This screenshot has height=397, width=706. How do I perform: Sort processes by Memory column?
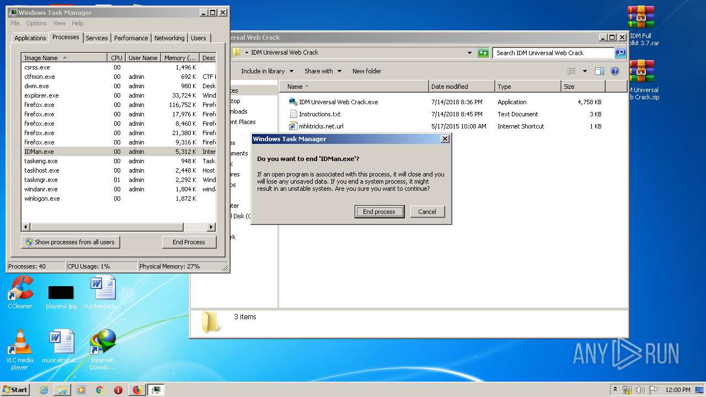(180, 58)
